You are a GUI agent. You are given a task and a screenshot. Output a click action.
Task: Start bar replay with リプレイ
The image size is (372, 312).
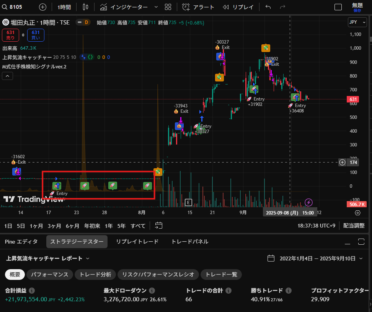(238, 7)
